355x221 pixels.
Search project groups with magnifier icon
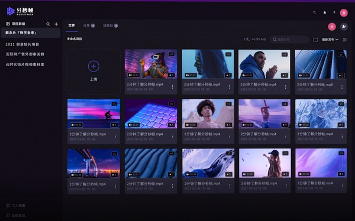tap(48, 24)
